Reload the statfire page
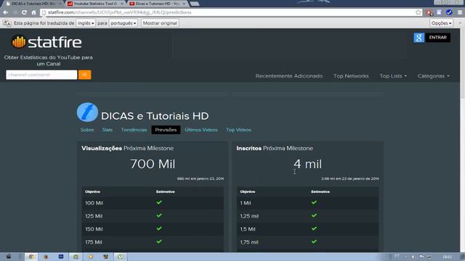The image size is (465, 261). coord(24,12)
